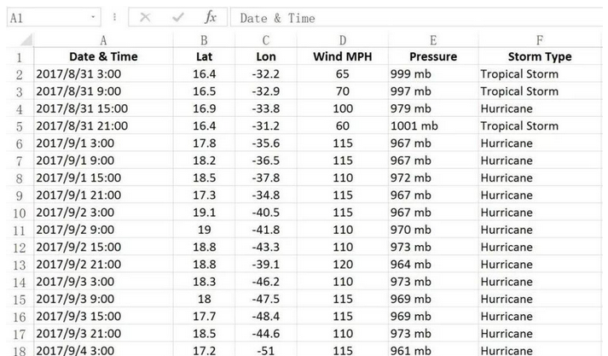
Task: Select cell with 2017/9/2 3:00
Action: [x=103, y=213]
